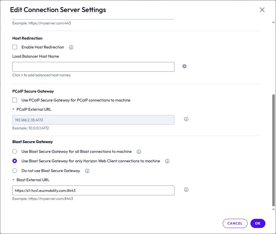
Task: Click the scrollbar down arrow
Action: [273, 210]
